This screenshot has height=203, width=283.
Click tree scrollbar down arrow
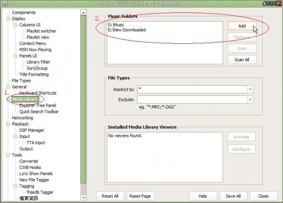(84, 198)
